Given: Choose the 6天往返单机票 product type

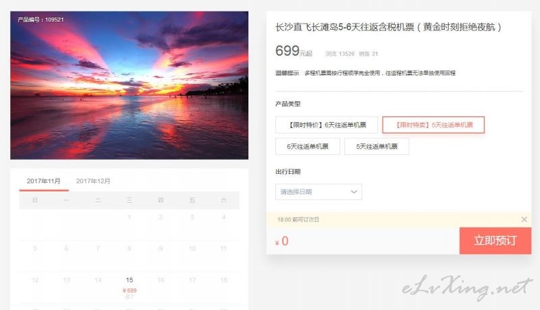Looking at the screenshot, I should tap(308, 146).
